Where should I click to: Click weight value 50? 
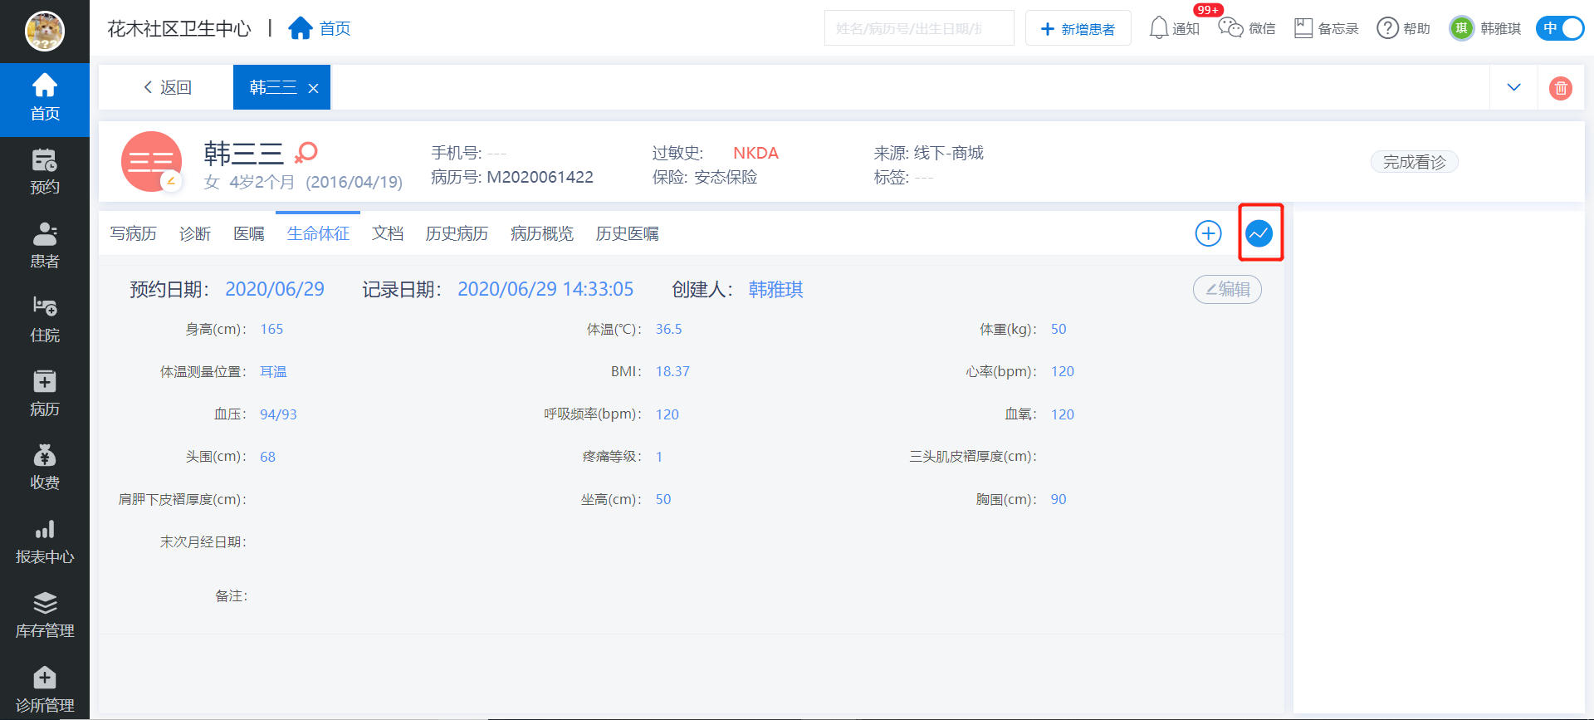pyautogui.click(x=1059, y=329)
